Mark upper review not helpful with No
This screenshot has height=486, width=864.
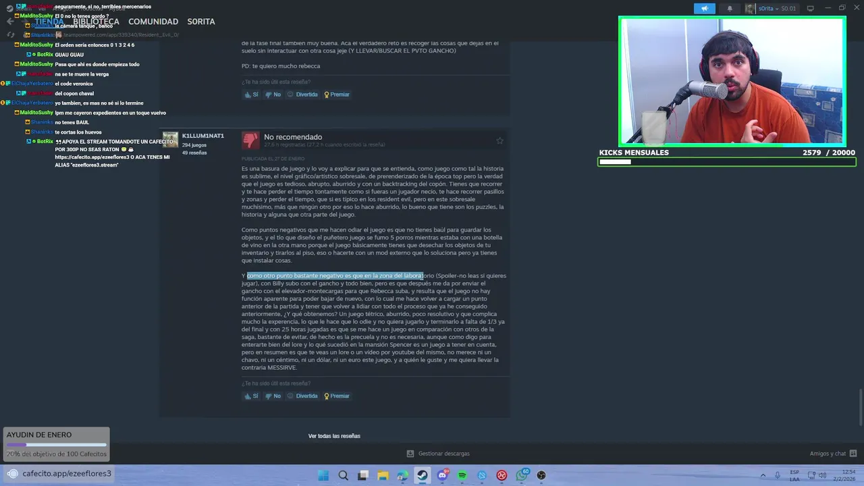point(273,94)
